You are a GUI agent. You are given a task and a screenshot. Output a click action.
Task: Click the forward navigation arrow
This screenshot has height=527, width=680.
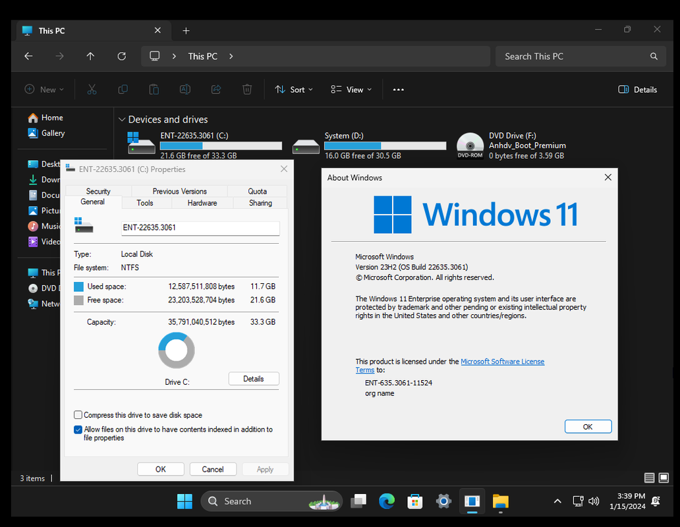59,57
